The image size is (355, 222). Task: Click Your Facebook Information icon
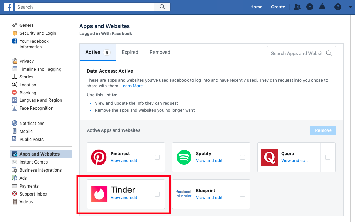pyautogui.click(x=15, y=41)
